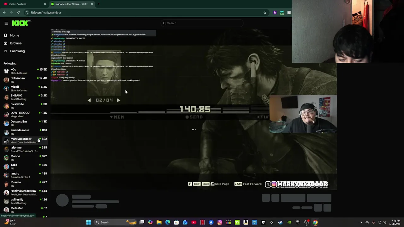Viewport: 404px width, 227px height.
Task: Bookmark this page with star icon
Action: point(265,12)
